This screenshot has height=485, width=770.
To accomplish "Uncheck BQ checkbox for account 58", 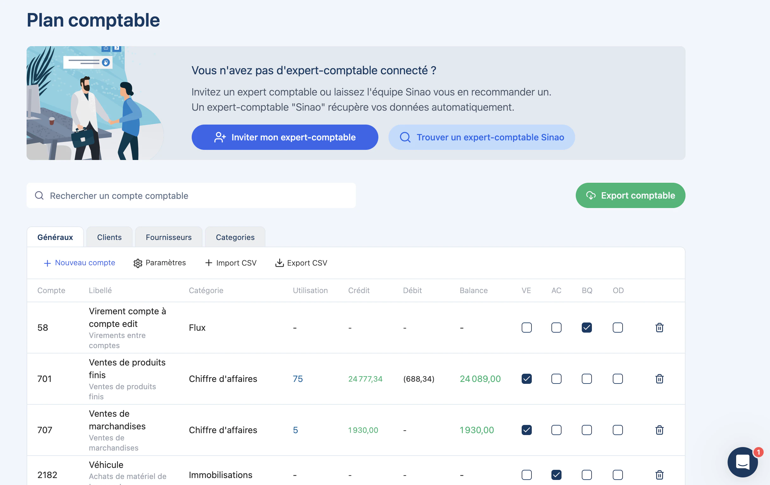I will pos(587,328).
